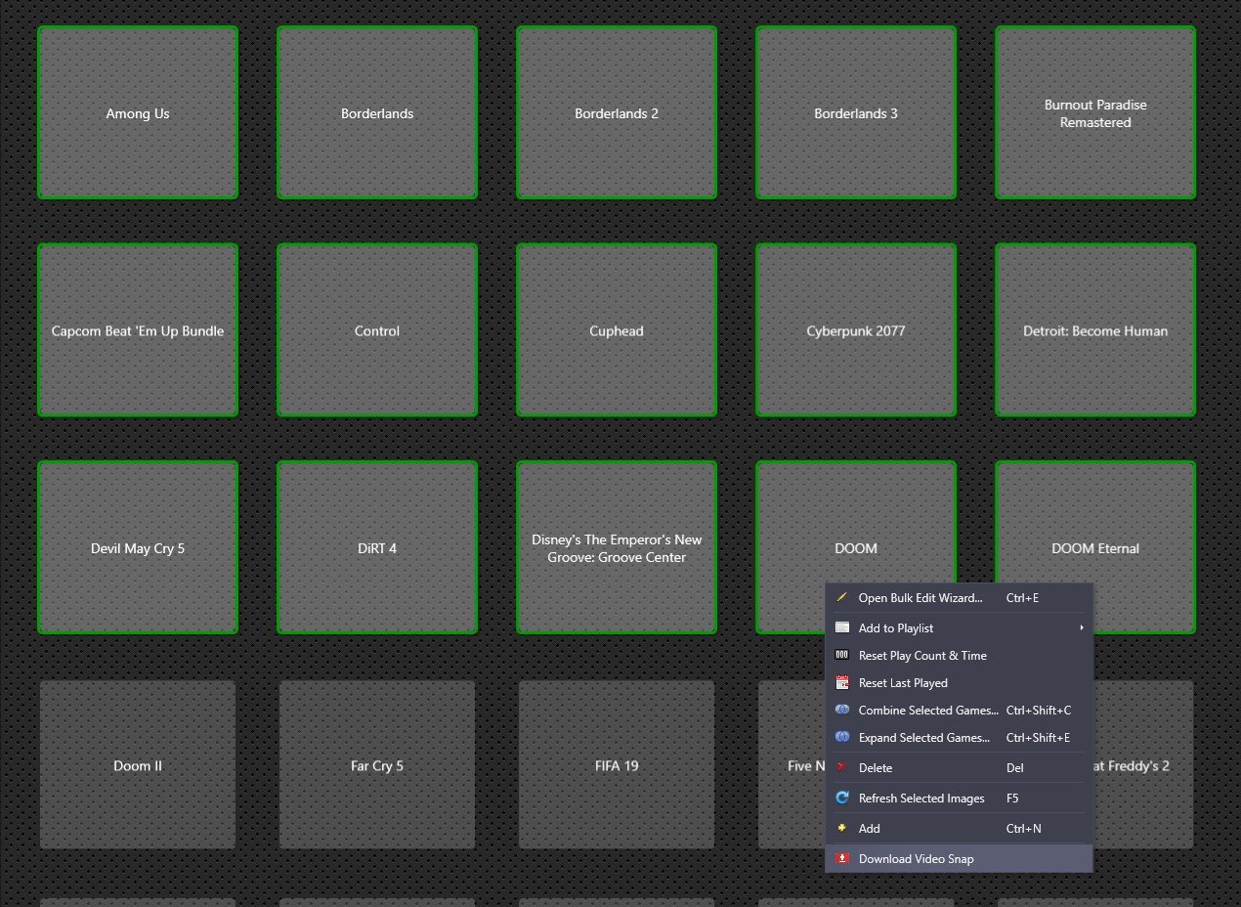1241x907 pixels.
Task: Choose Expand Selected Games from the context menu
Action: 959,737
